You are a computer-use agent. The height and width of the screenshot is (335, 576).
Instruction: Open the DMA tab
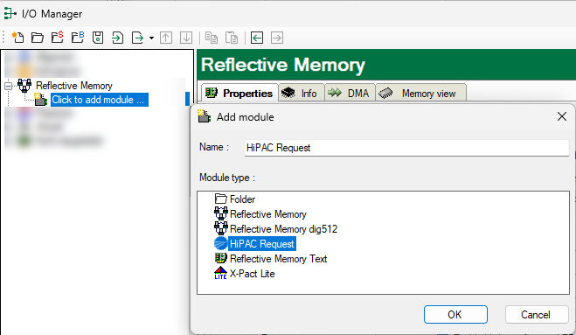click(350, 93)
